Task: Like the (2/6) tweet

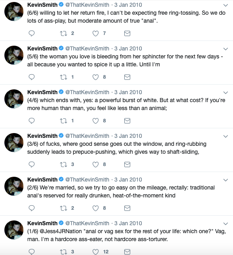Action: click(96, 208)
